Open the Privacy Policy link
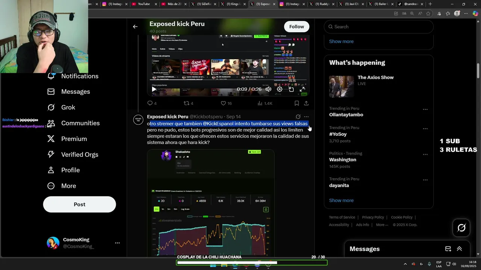 (373, 217)
